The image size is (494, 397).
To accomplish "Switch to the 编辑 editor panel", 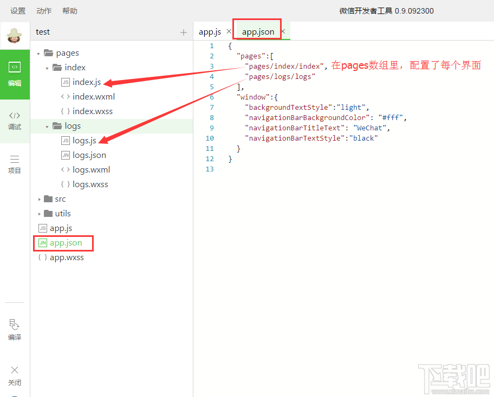I will click(x=15, y=74).
